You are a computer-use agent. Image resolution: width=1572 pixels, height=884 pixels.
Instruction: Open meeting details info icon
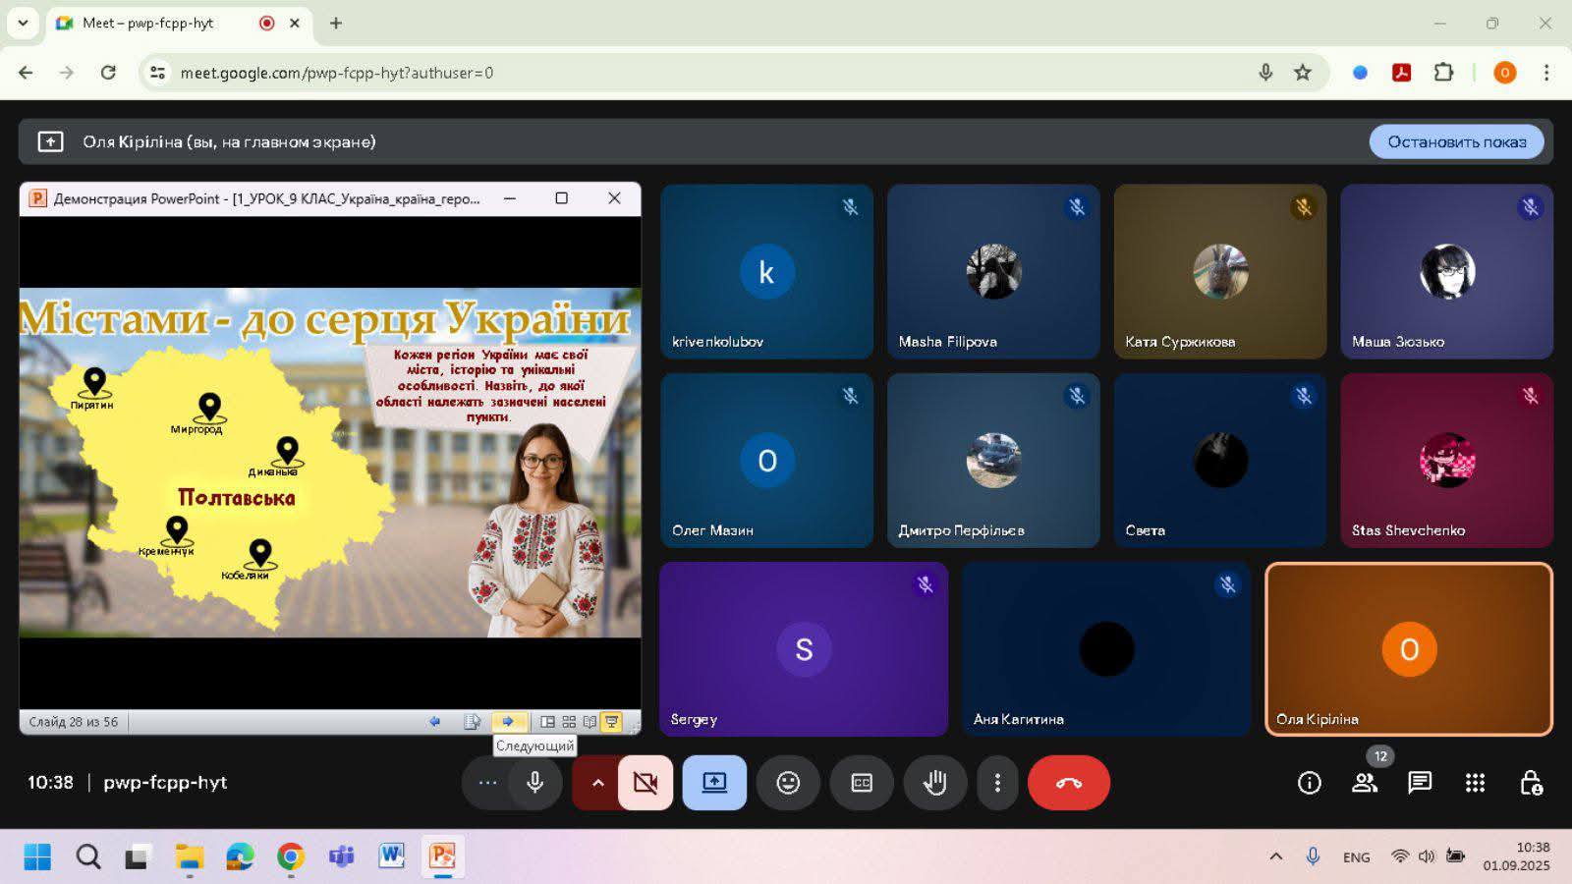click(x=1309, y=783)
